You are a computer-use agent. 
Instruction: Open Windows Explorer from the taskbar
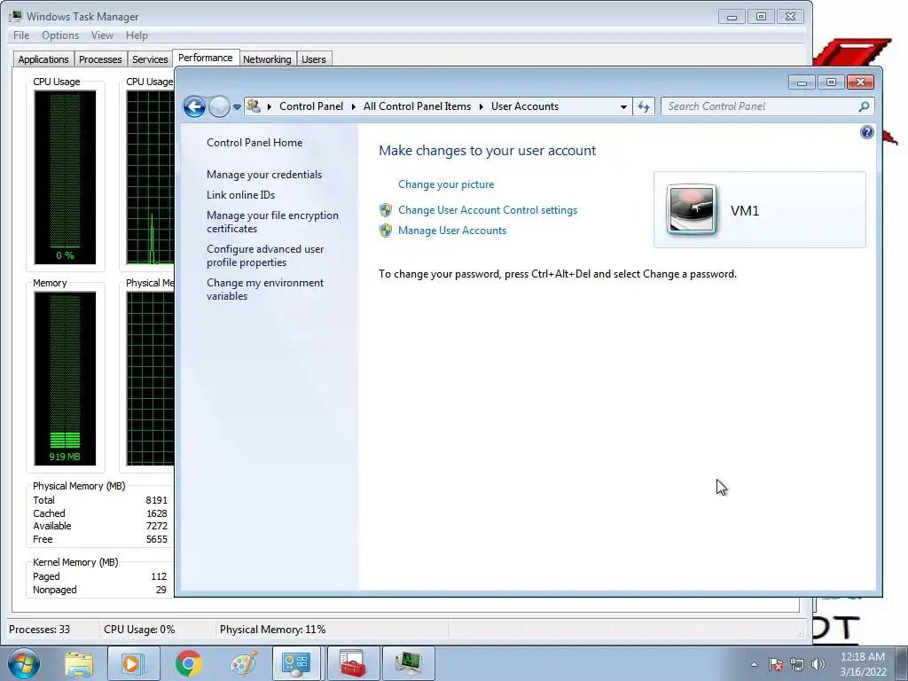pyautogui.click(x=79, y=663)
